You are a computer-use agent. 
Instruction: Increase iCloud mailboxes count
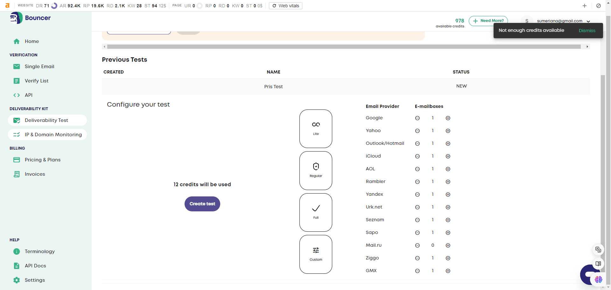[448, 156]
